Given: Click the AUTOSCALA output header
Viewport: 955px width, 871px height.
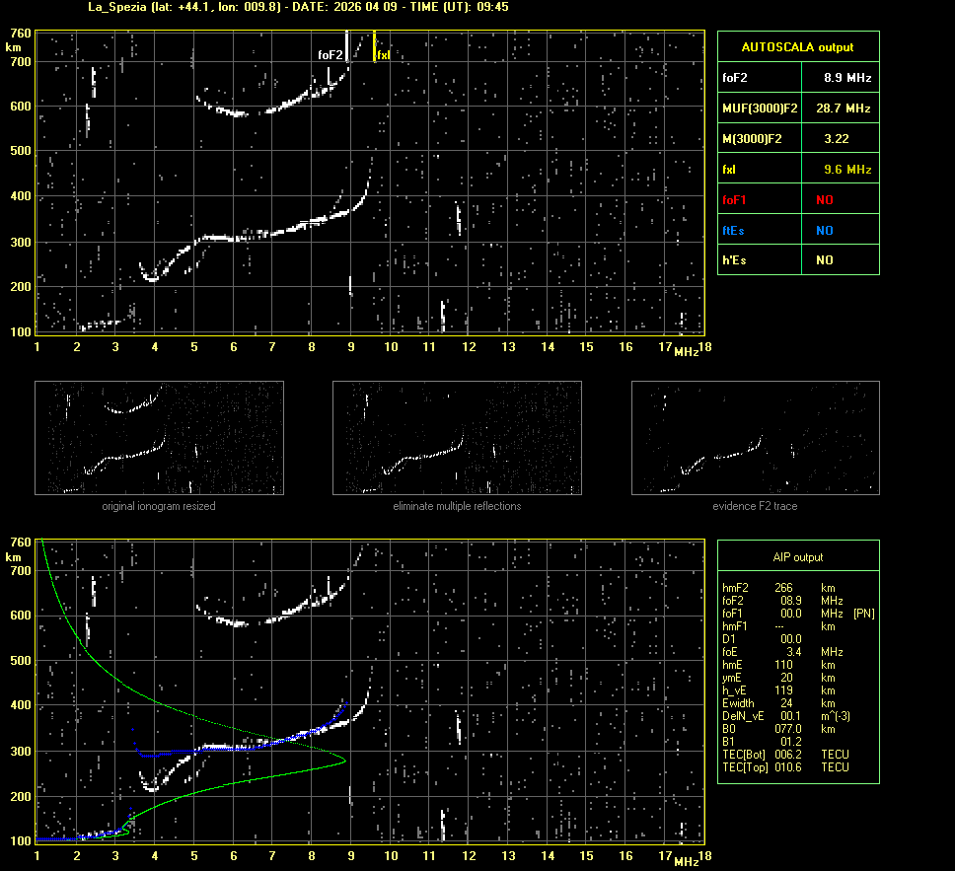Looking at the screenshot, I should click(797, 46).
